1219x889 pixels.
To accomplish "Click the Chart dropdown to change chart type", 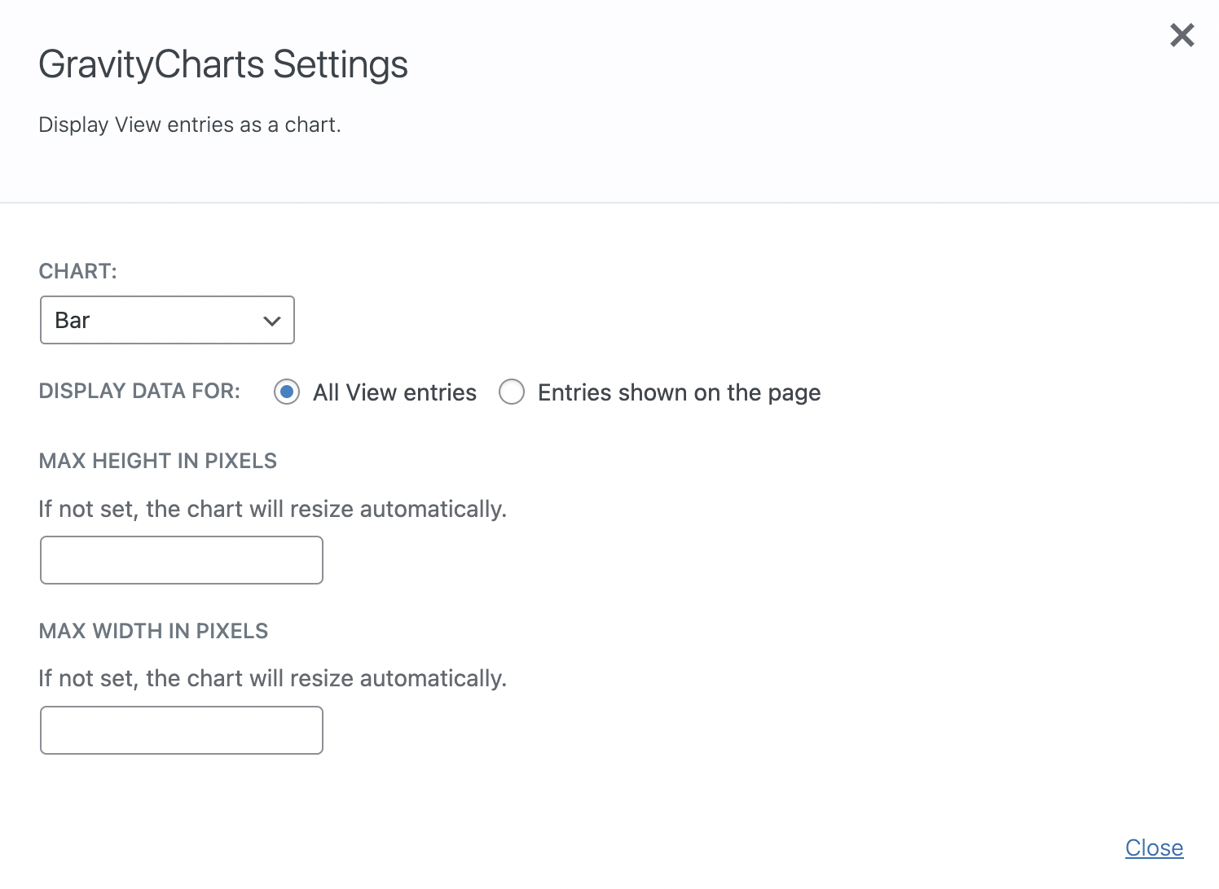I will [167, 320].
